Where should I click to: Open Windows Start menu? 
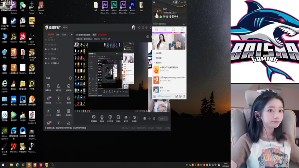3,165
